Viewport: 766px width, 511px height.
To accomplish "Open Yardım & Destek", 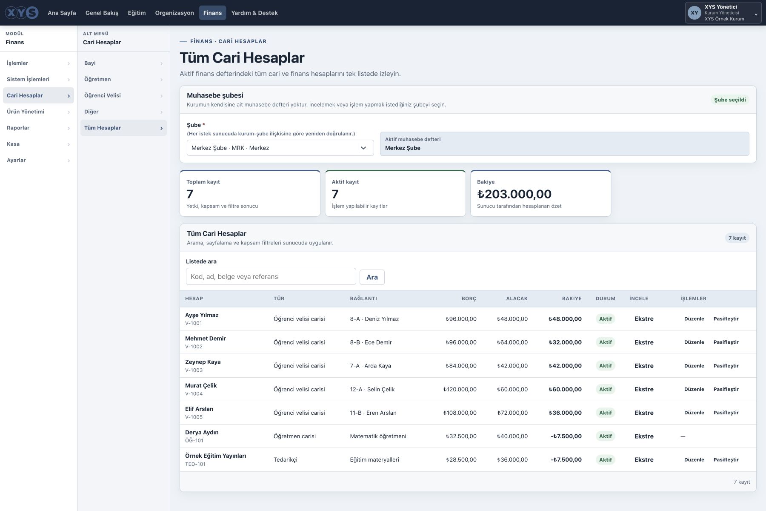I will click(x=254, y=13).
